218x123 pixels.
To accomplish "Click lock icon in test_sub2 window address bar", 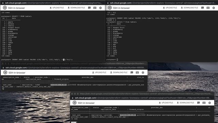I will click(x=3, y=68).
